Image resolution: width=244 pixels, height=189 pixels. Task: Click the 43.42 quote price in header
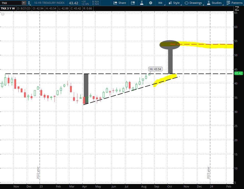pyautogui.click(x=74, y=3)
